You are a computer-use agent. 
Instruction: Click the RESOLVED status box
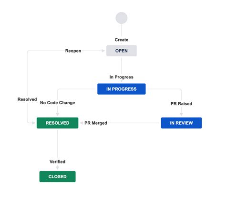(57, 123)
